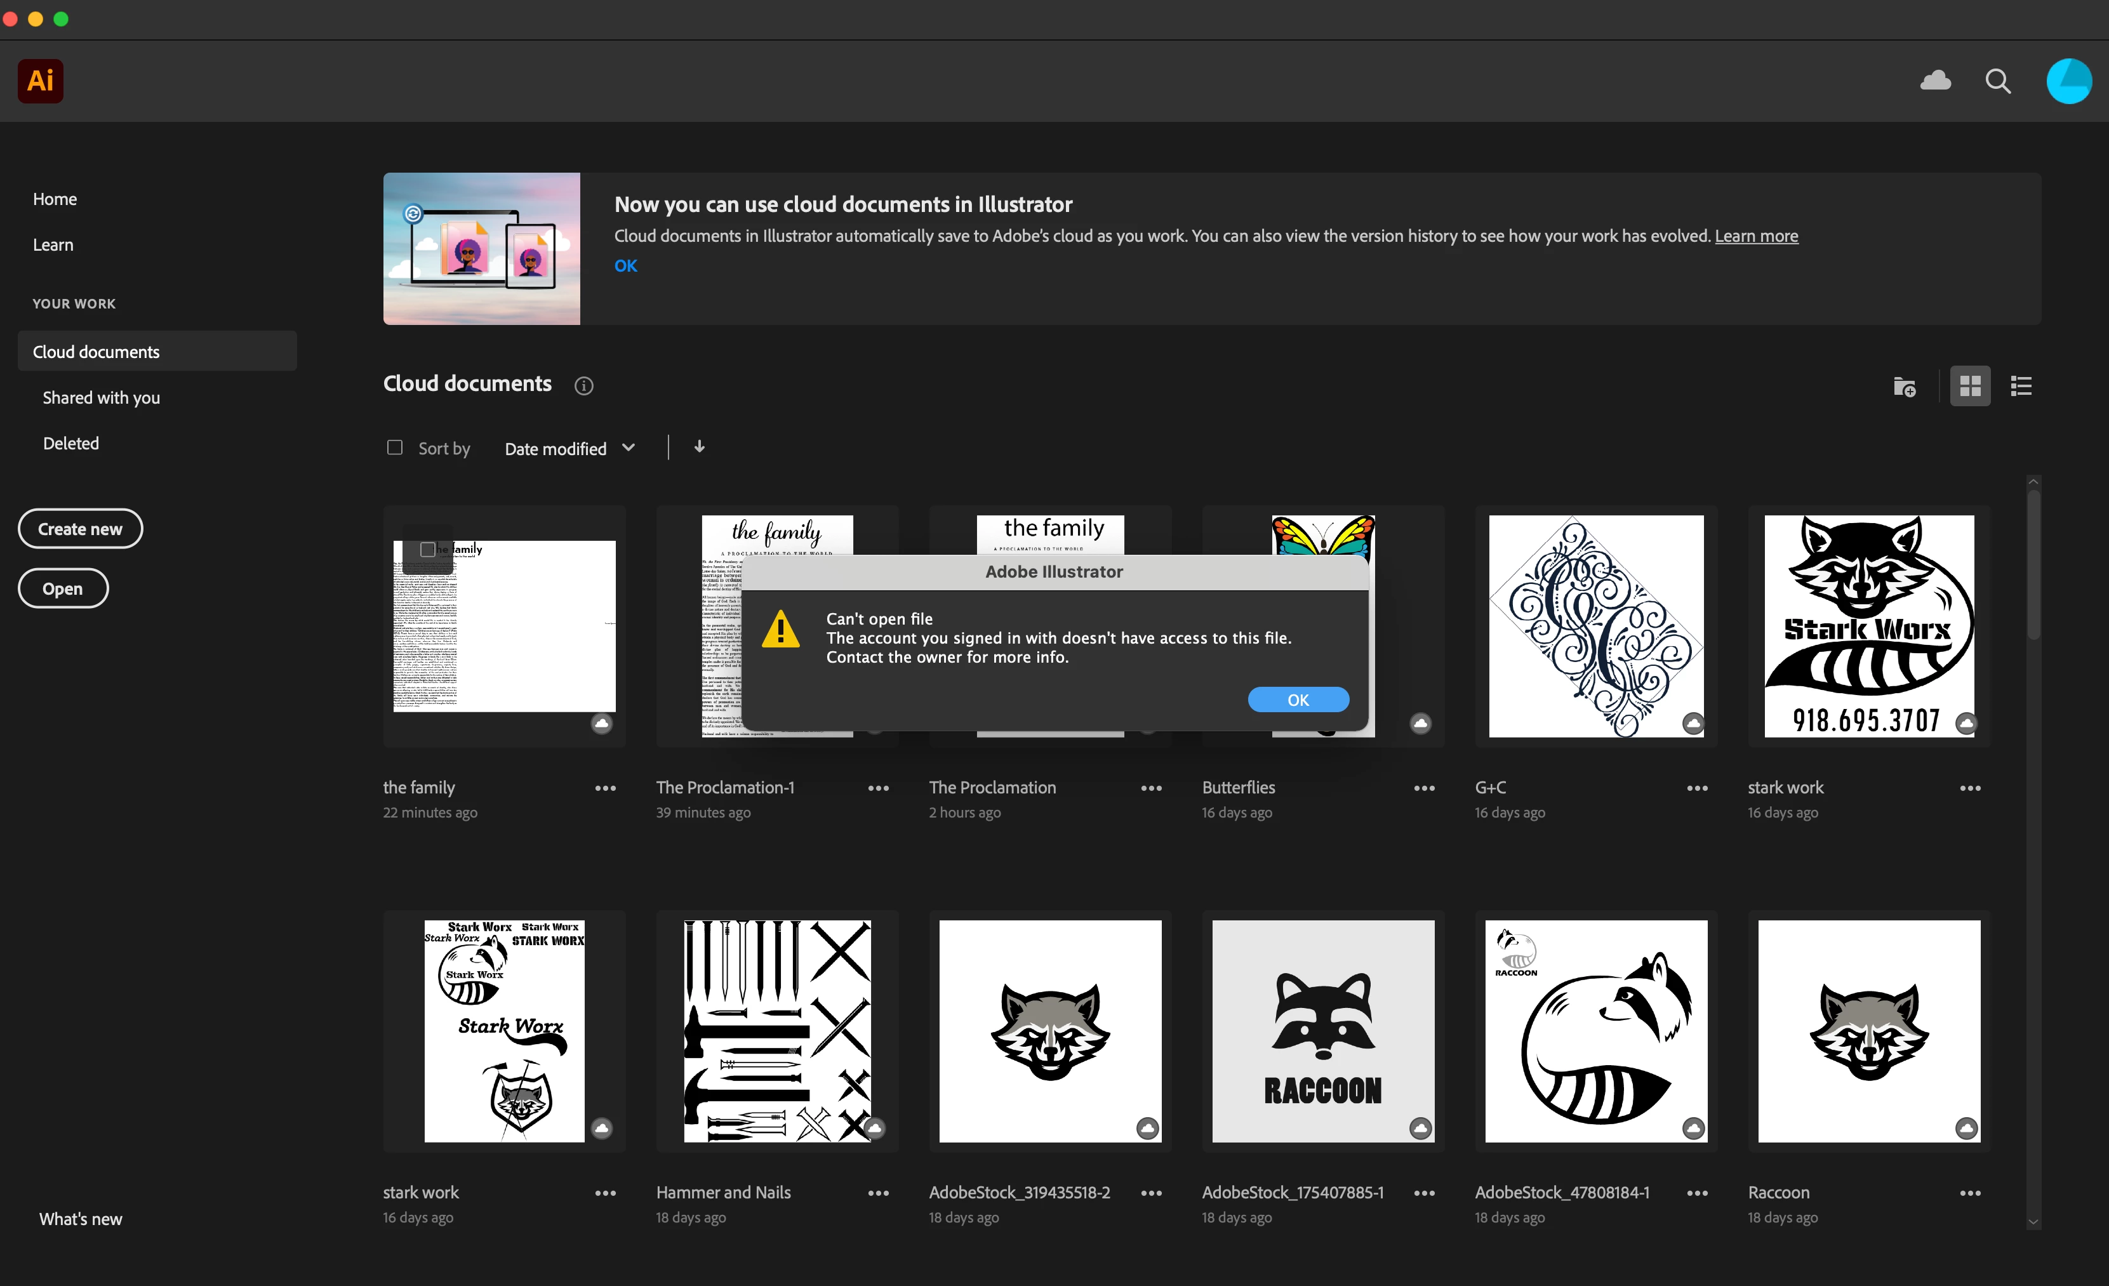Toggle the sort direction arrow
The image size is (2109, 1286).
(x=699, y=447)
